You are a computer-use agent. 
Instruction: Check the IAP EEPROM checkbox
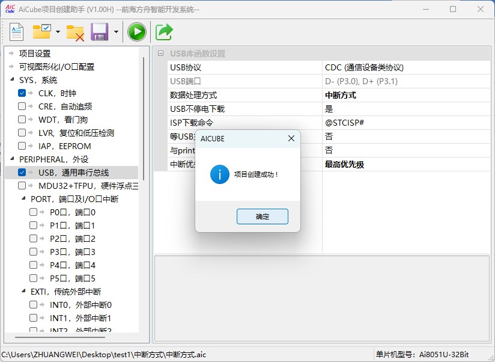pos(22,146)
